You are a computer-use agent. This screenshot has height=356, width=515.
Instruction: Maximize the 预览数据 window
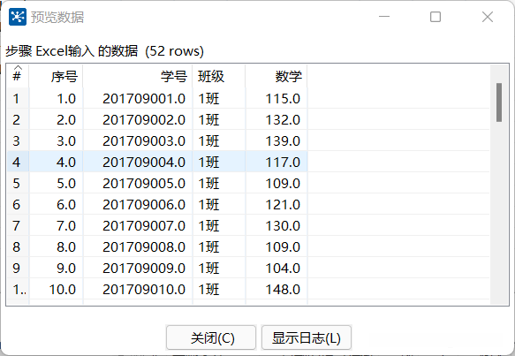tap(435, 17)
